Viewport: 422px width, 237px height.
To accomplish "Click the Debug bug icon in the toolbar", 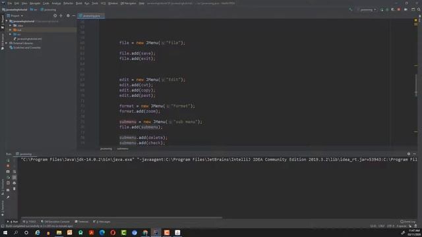I will point(387,10).
